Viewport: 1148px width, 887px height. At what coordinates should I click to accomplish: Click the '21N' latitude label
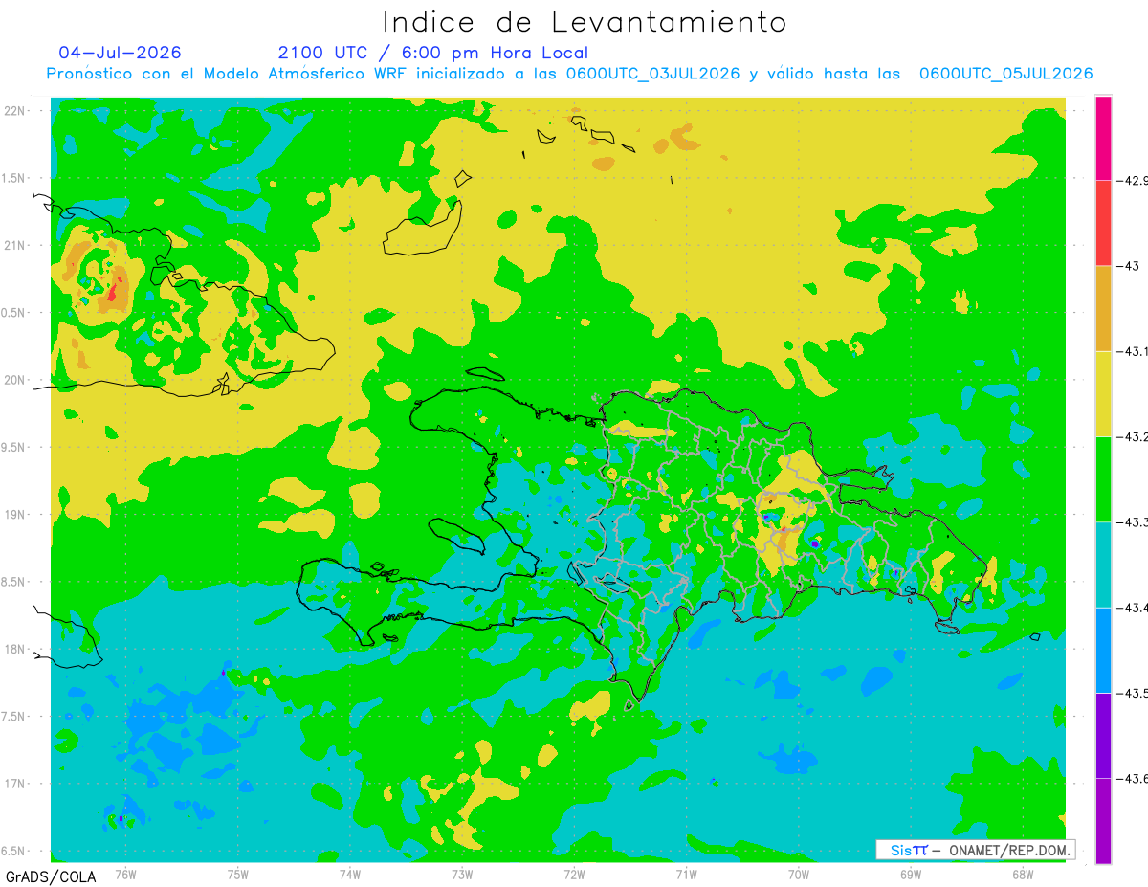pos(16,245)
